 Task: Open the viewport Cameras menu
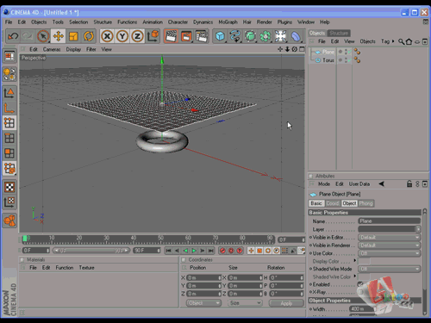pyautogui.click(x=52, y=49)
